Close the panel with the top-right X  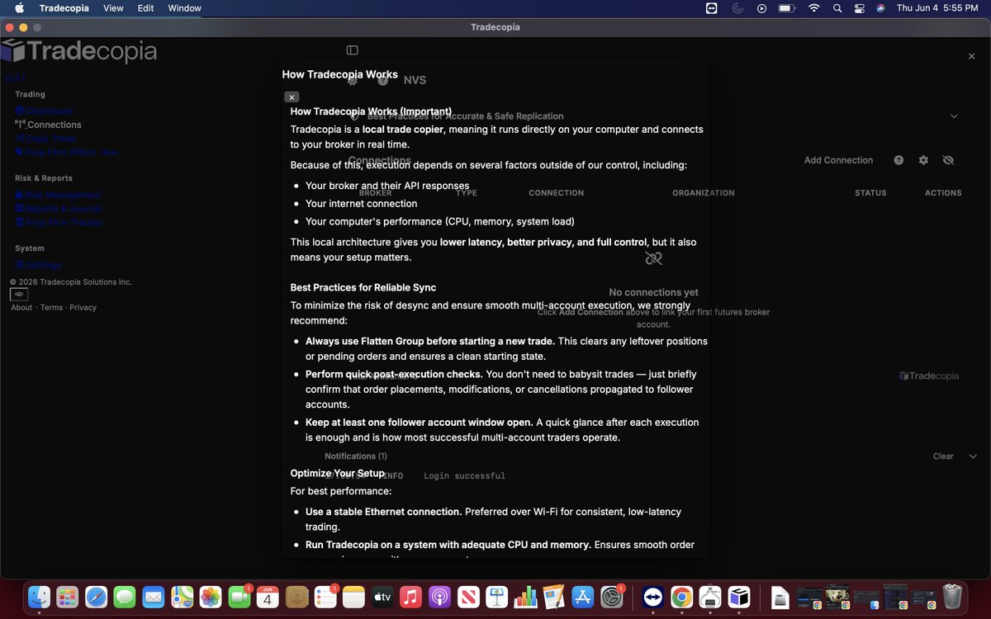click(971, 56)
